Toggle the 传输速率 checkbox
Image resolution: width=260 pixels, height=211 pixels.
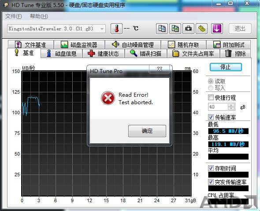pos(211,117)
